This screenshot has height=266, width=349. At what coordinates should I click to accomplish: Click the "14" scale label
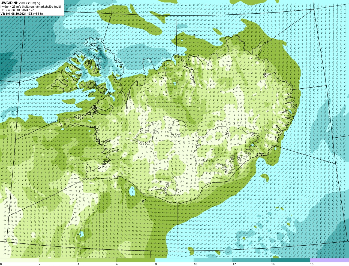273,264
